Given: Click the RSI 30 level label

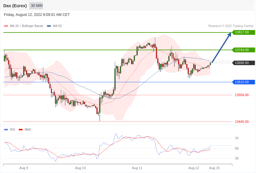Looking at the screenshot, I should click(x=237, y=158).
